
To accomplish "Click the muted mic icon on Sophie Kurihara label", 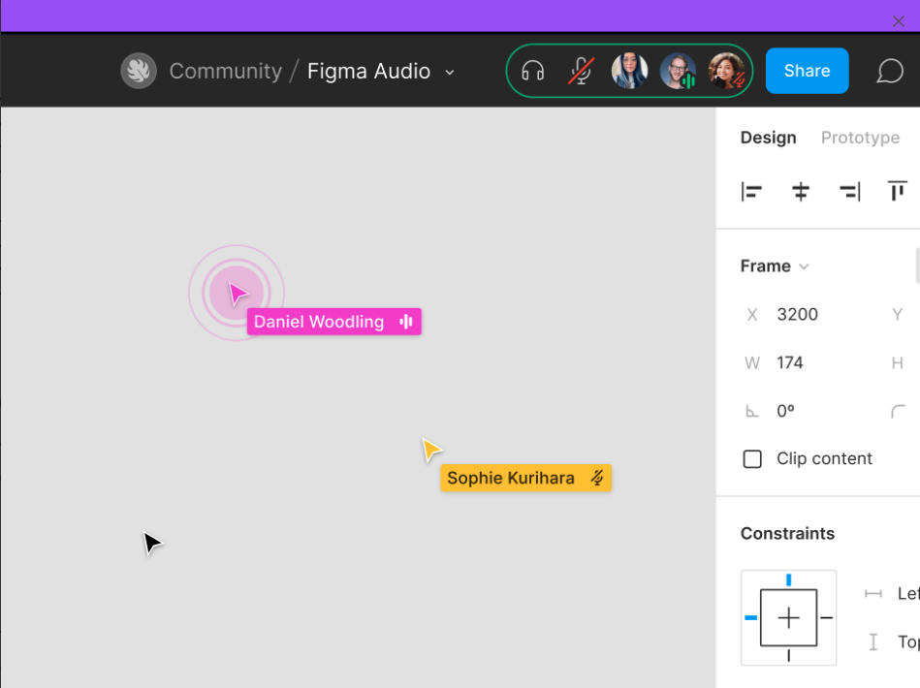I will tap(597, 478).
